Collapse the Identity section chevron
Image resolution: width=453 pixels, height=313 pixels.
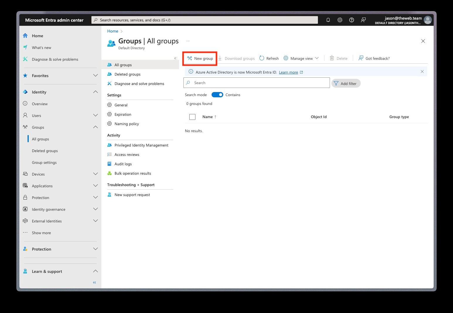pos(96,92)
